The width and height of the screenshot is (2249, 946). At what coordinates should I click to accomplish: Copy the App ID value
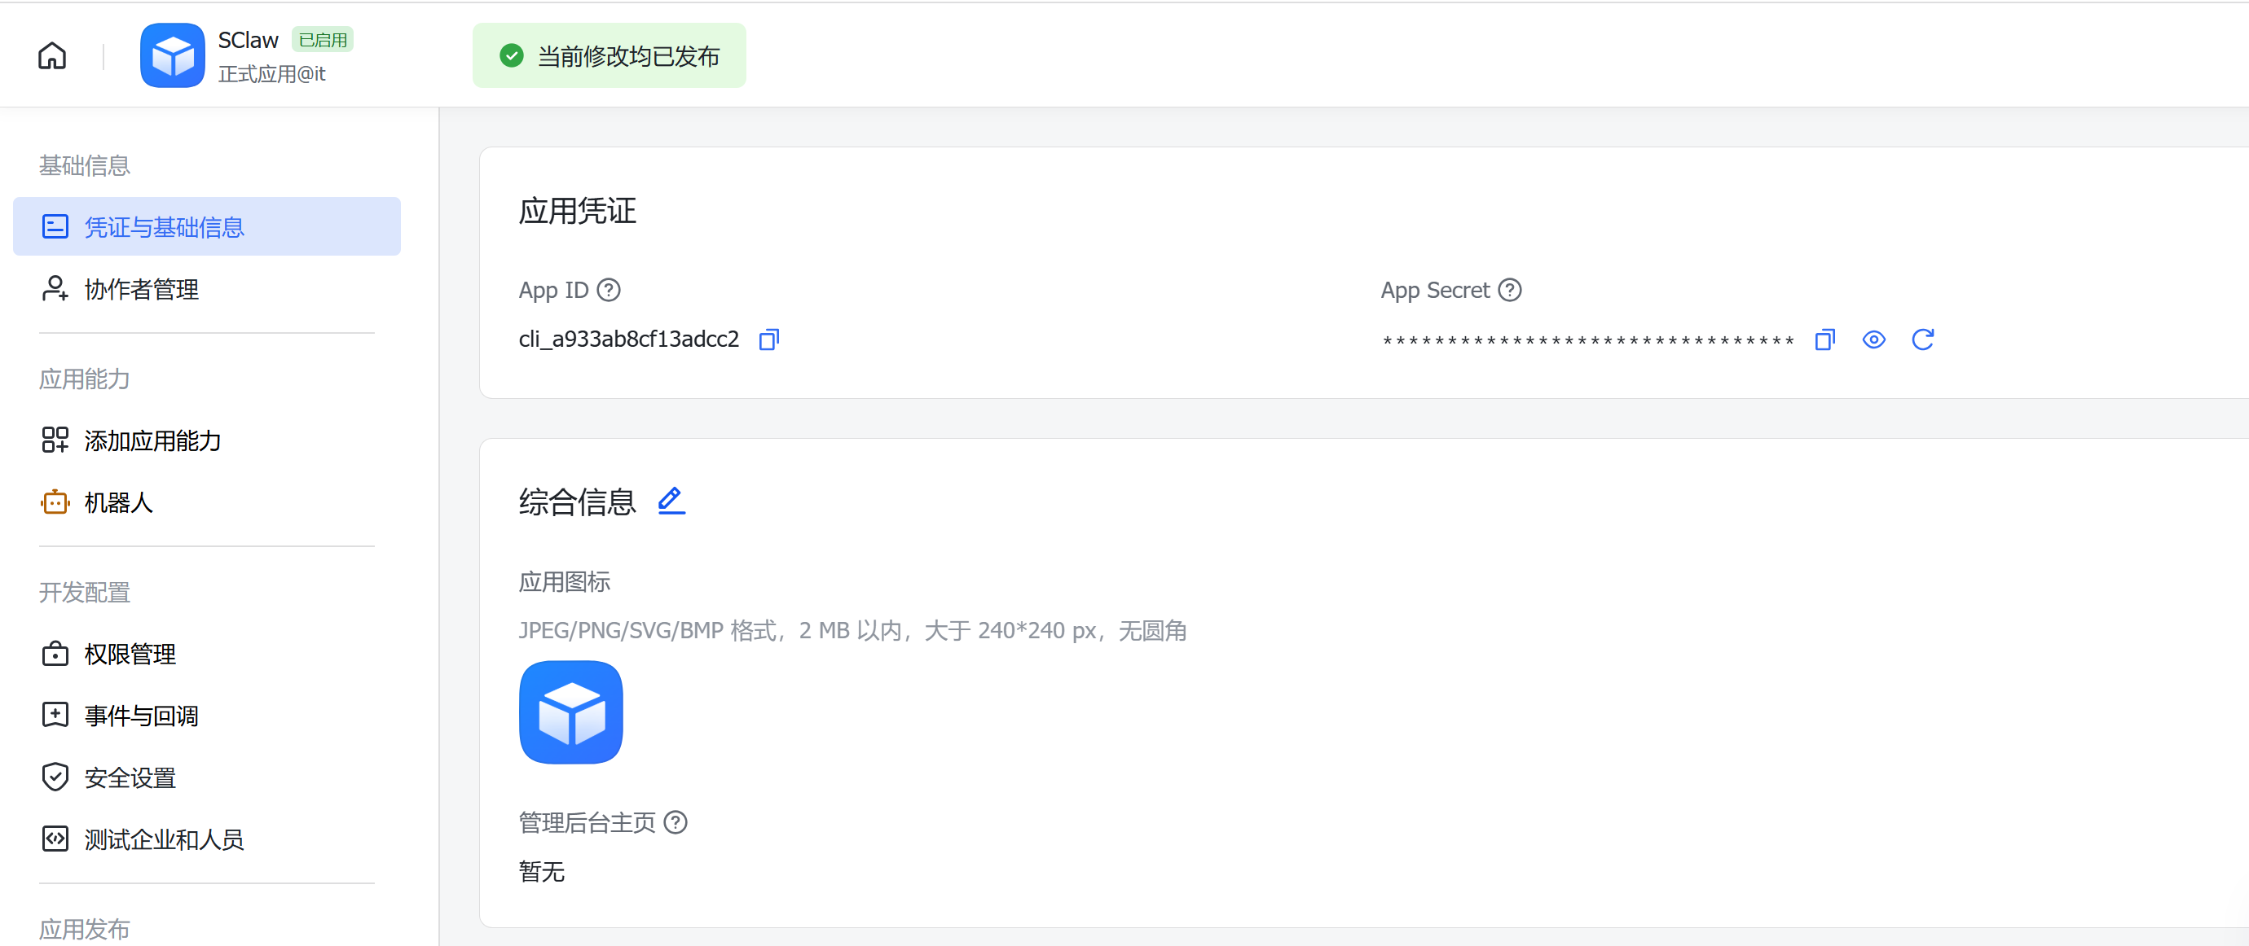click(768, 339)
